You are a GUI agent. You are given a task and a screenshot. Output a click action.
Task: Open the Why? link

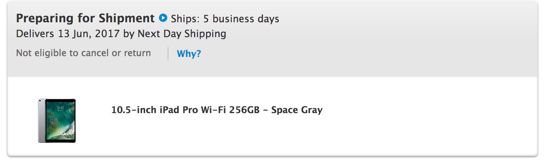189,54
